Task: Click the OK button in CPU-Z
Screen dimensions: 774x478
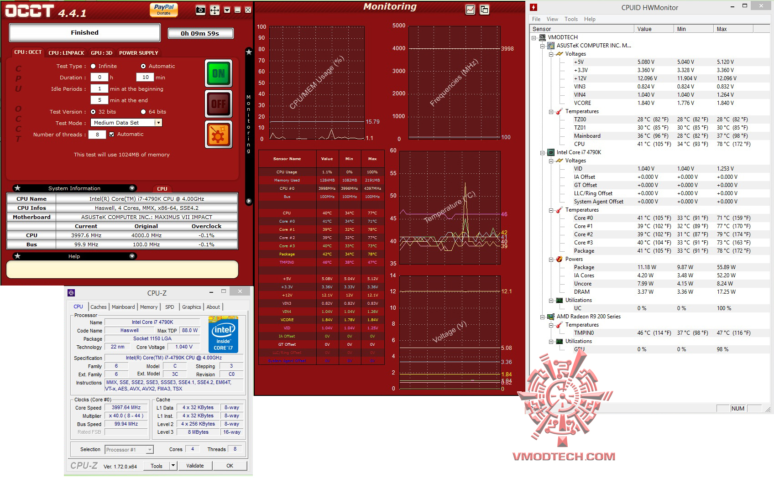Action: point(230,466)
